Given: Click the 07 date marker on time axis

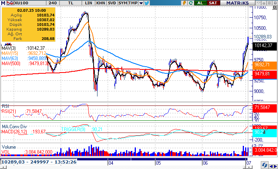Looking at the screenshot, I should [249, 163].
